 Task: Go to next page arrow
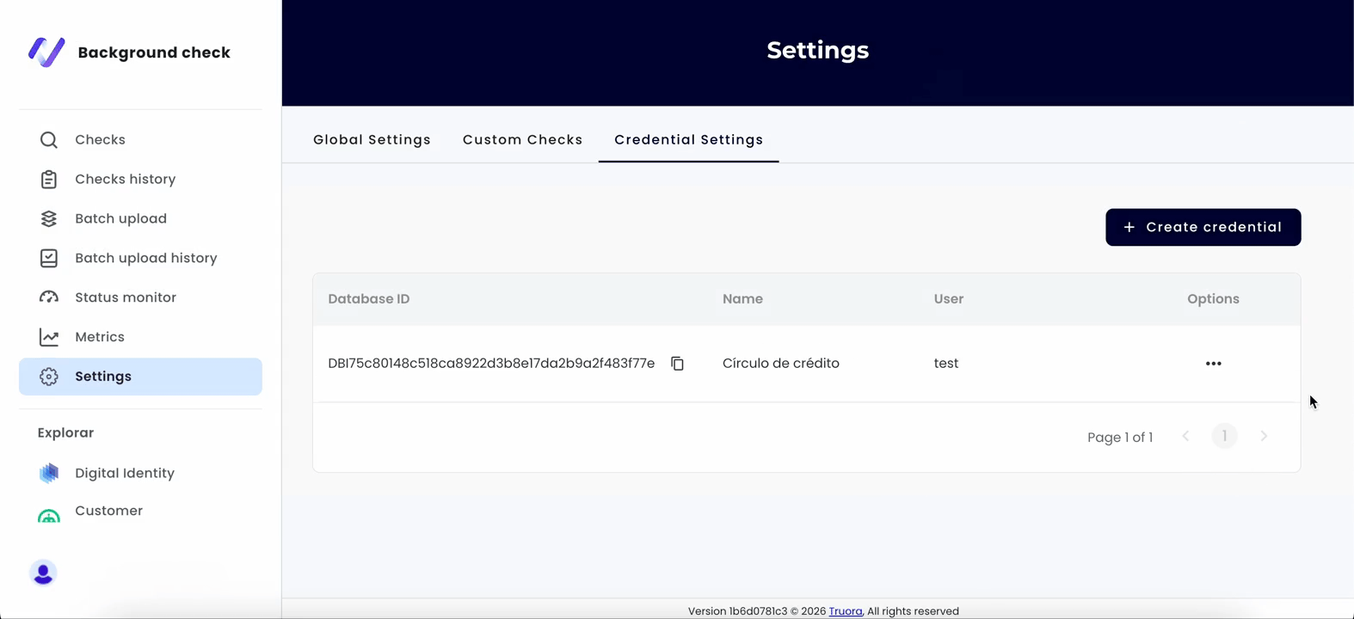(x=1264, y=436)
